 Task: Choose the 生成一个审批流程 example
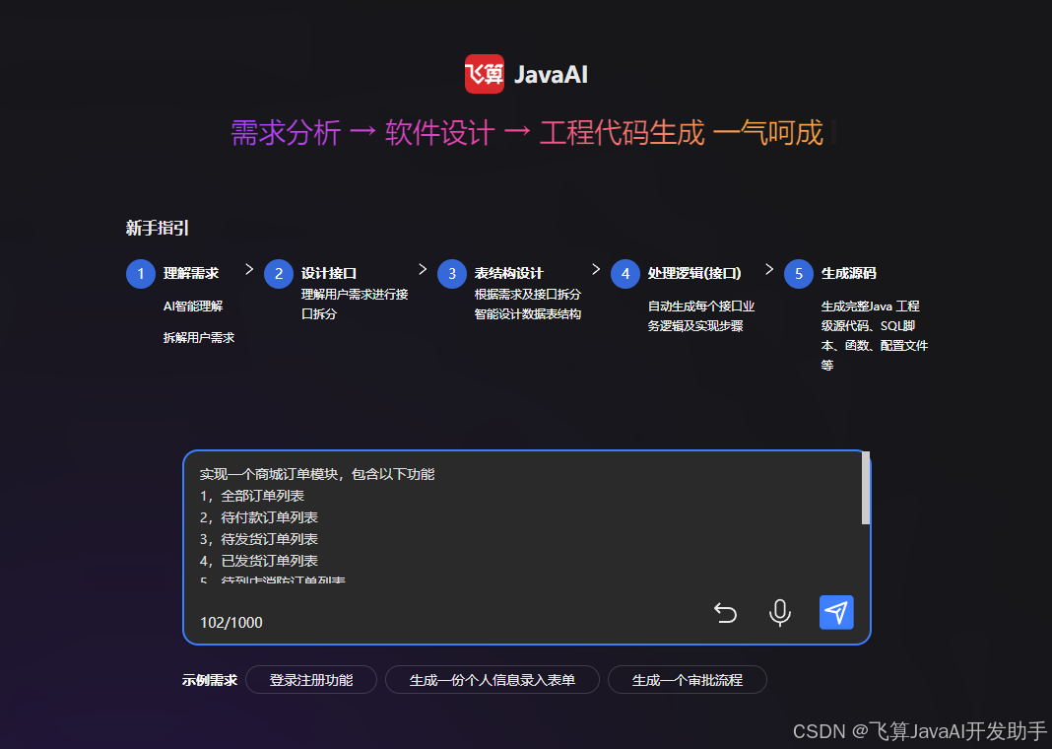click(687, 680)
